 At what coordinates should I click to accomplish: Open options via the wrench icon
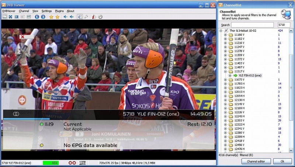[86, 17]
